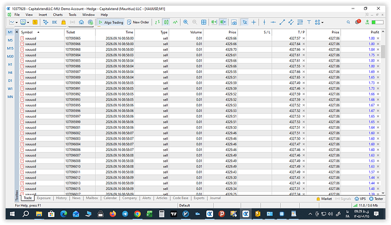Select the crosshair tool
391x225 pixels.
coord(254,23)
